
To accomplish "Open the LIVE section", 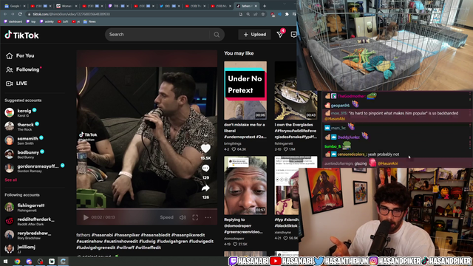I will click(x=16, y=83).
